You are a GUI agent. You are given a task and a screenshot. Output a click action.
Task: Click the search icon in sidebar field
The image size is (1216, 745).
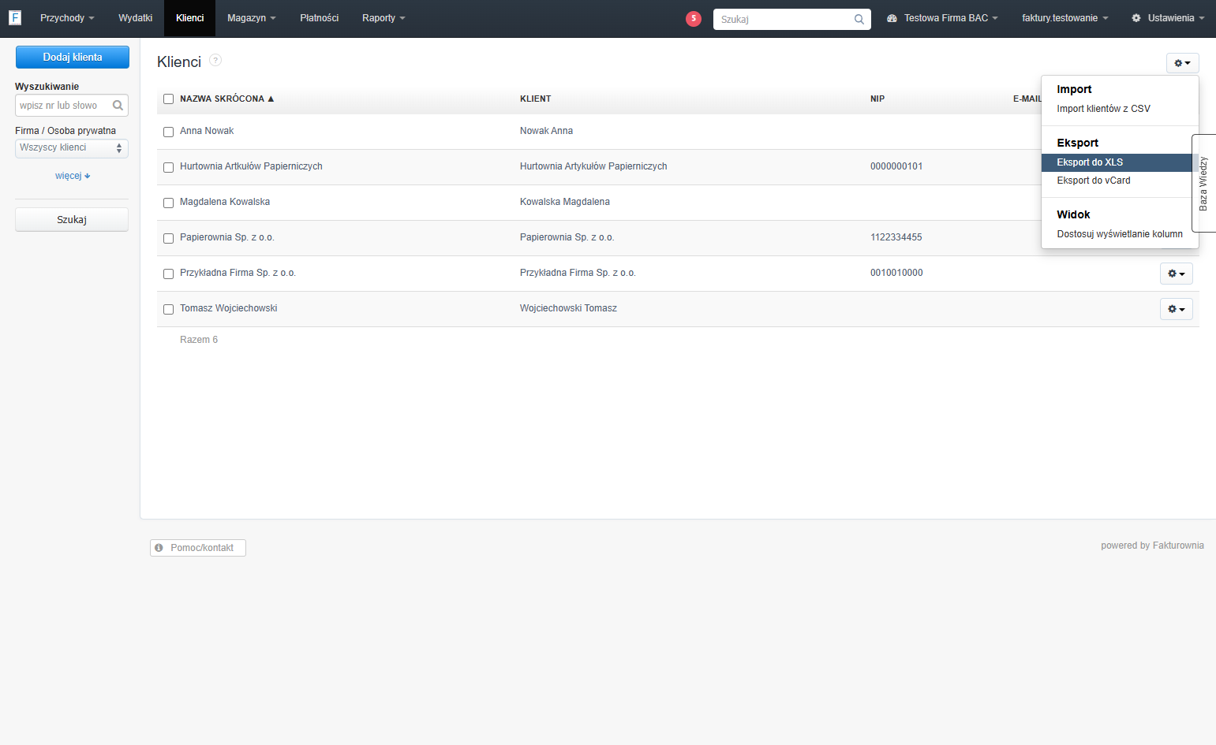pyautogui.click(x=118, y=105)
